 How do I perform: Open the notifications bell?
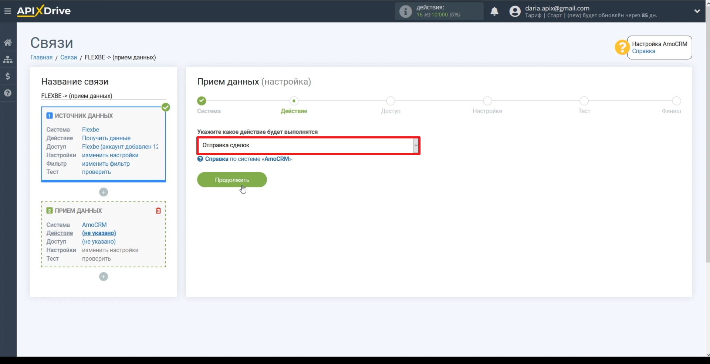point(494,11)
